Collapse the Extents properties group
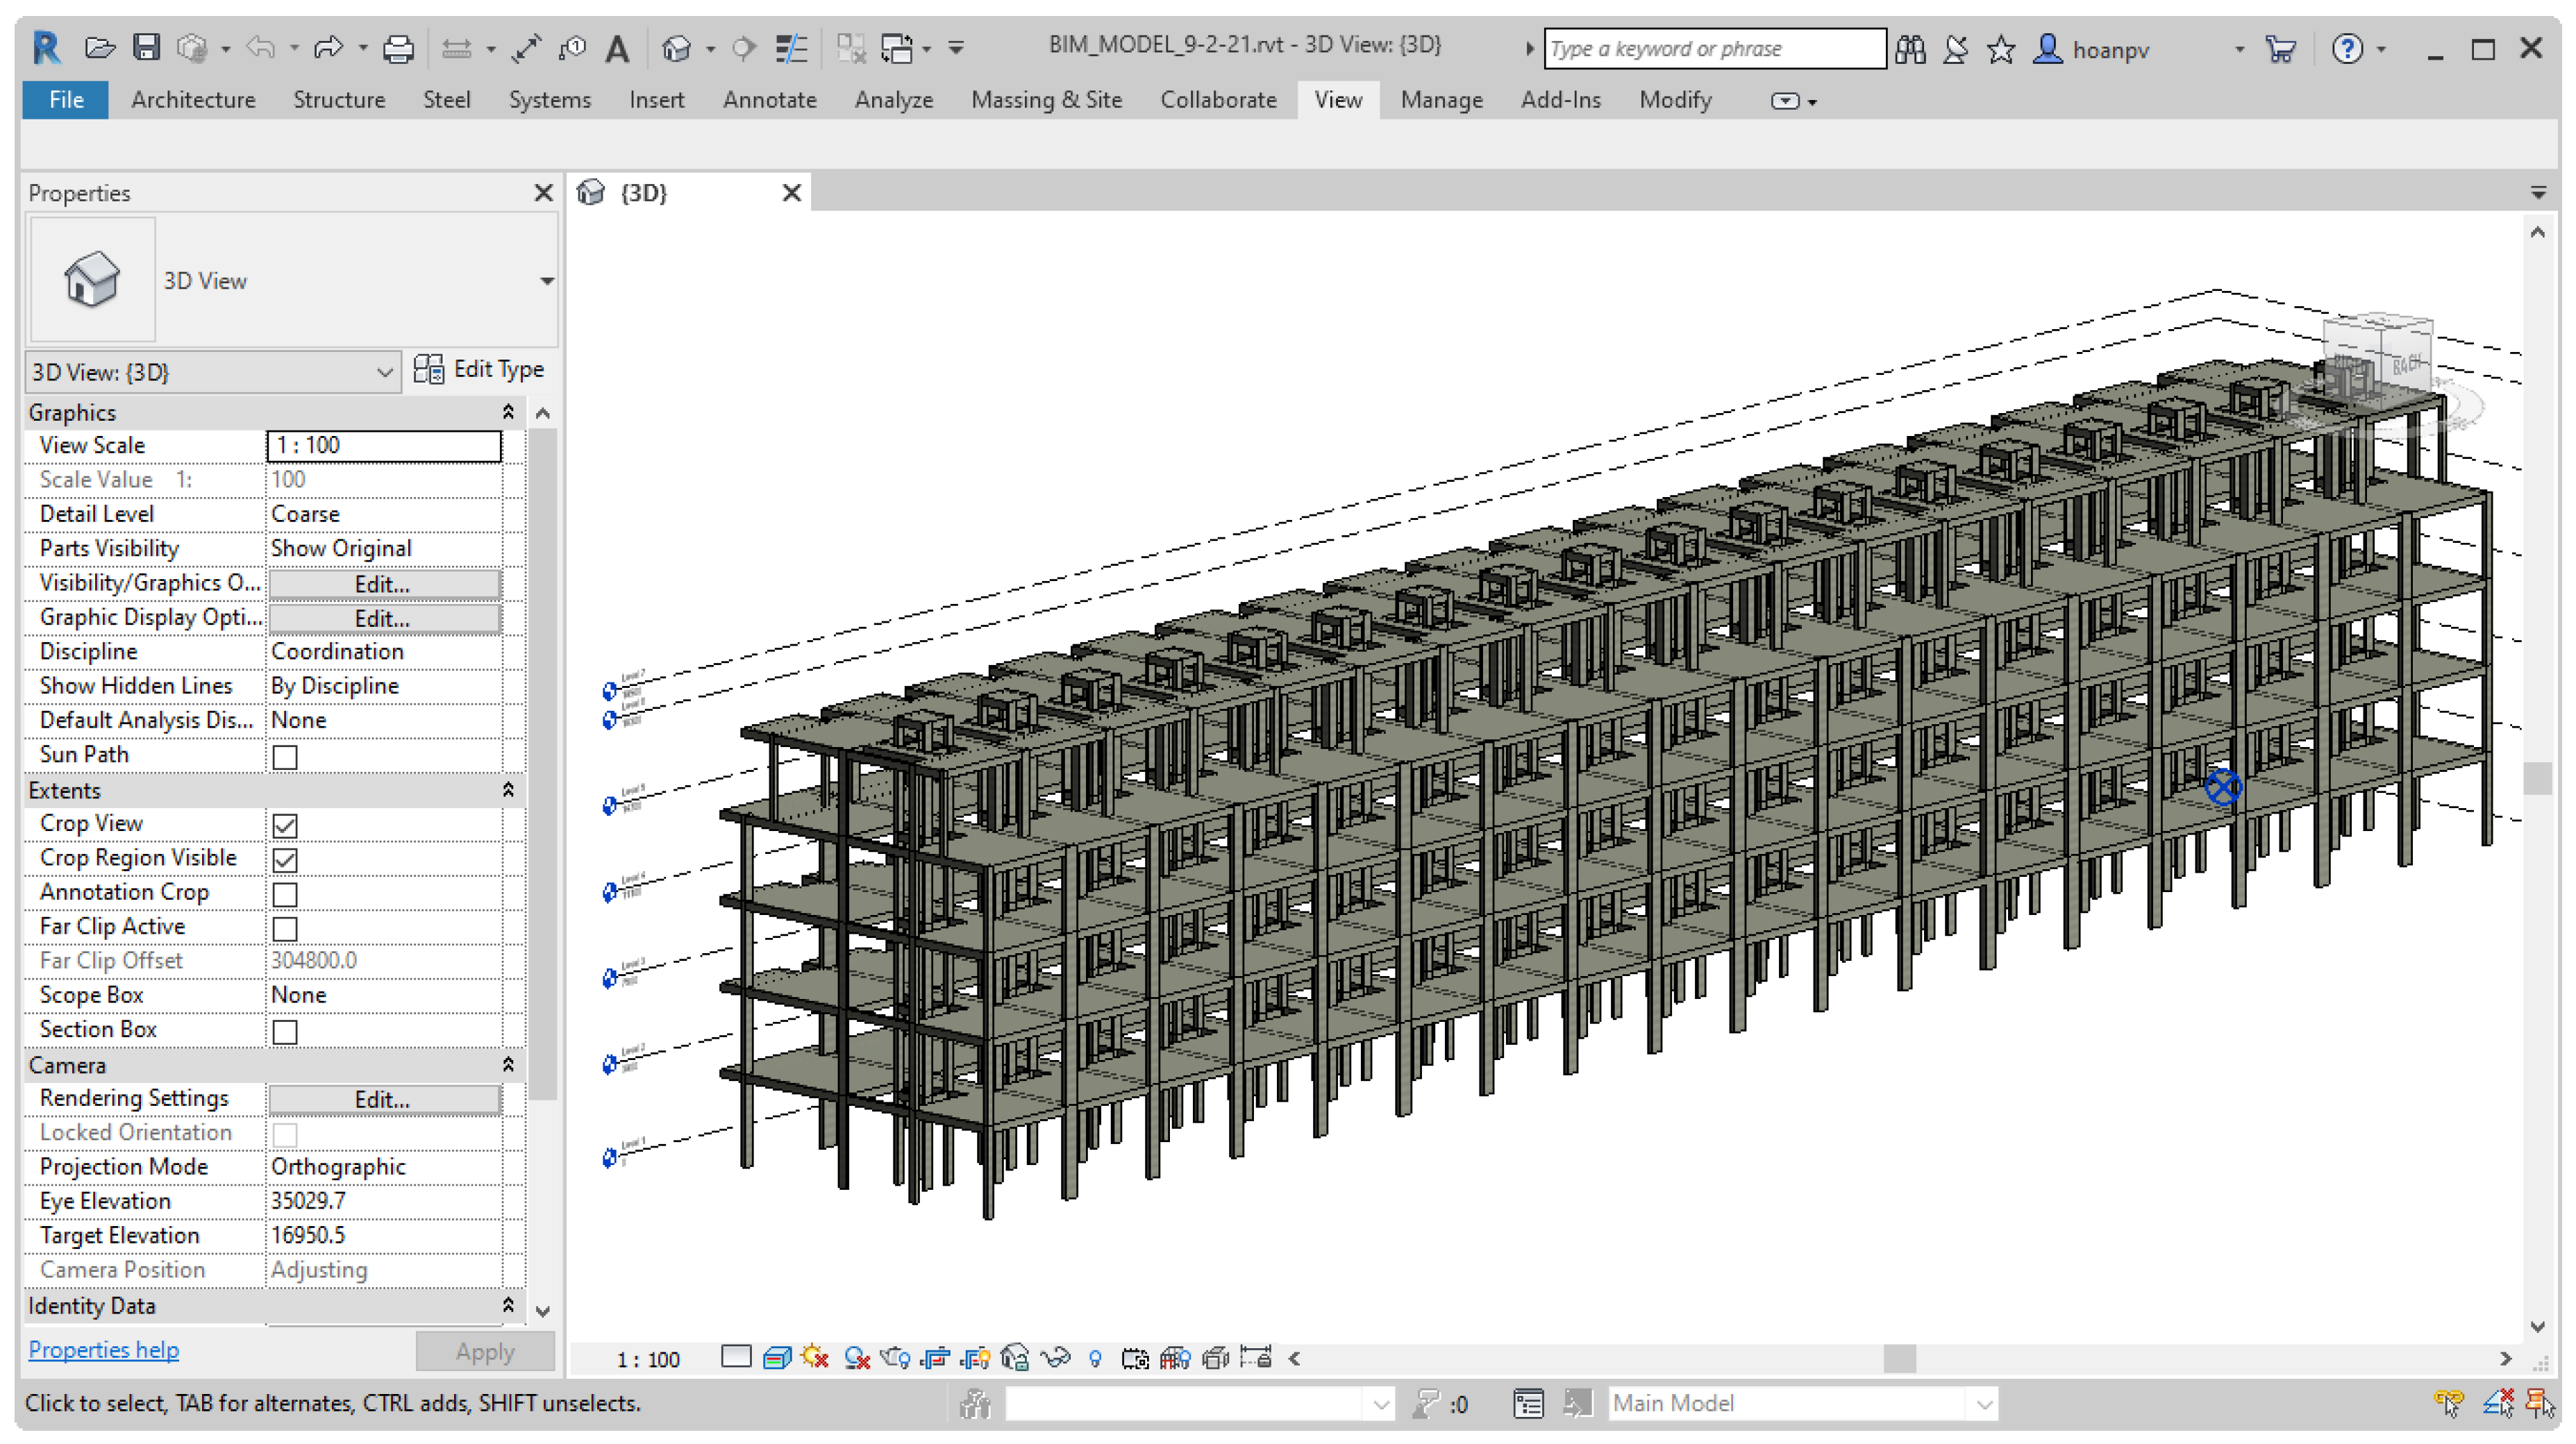2576x1444 pixels. coord(508,790)
